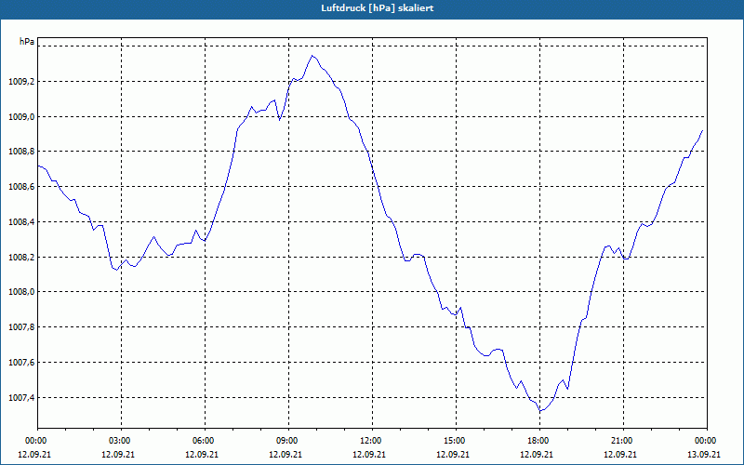Select the 1008,6 y-axis value
The width and height of the screenshot is (744, 465).
click(21, 187)
